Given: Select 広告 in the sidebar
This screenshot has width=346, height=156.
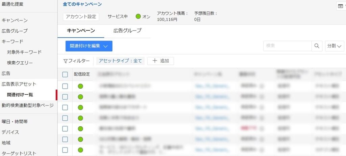Looking at the screenshot, I should (x=6, y=73).
